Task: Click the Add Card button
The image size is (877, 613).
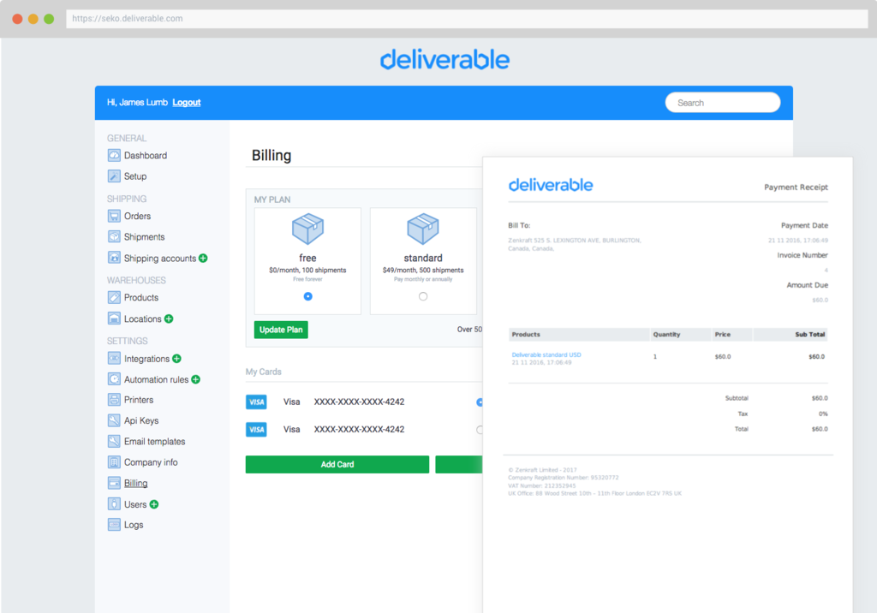Action: pyautogui.click(x=337, y=464)
